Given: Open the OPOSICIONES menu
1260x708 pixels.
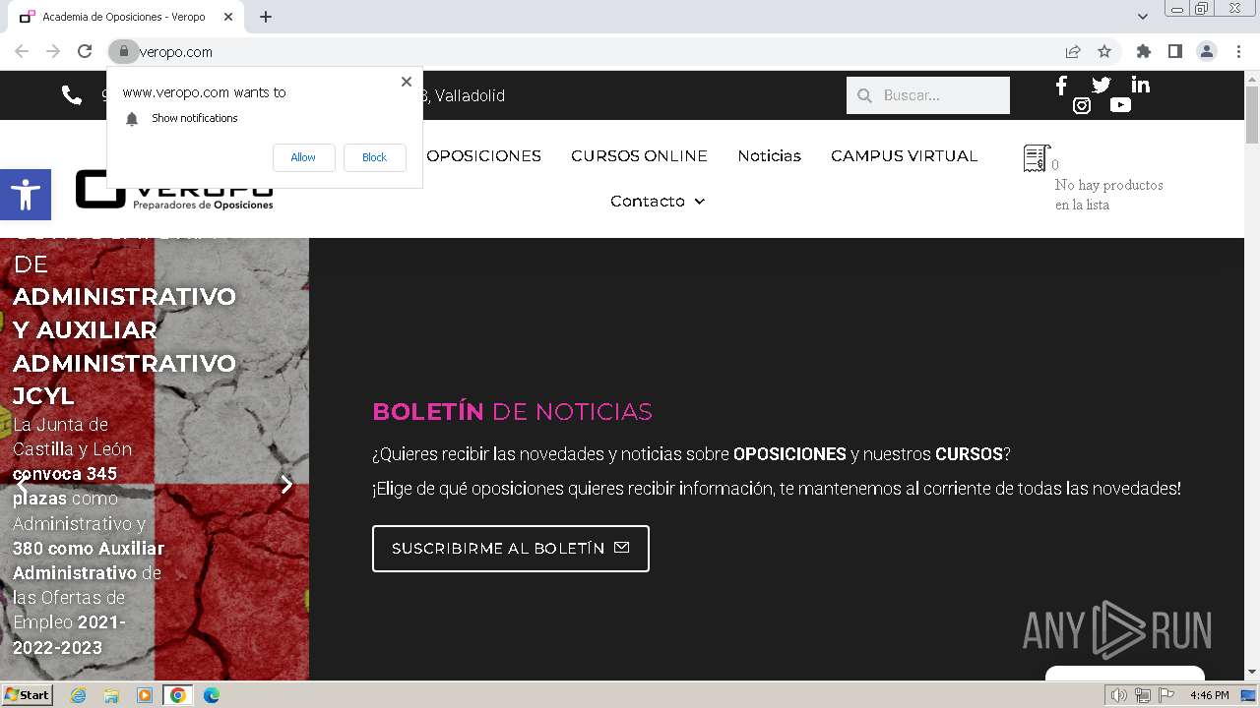Looking at the screenshot, I should (483, 155).
